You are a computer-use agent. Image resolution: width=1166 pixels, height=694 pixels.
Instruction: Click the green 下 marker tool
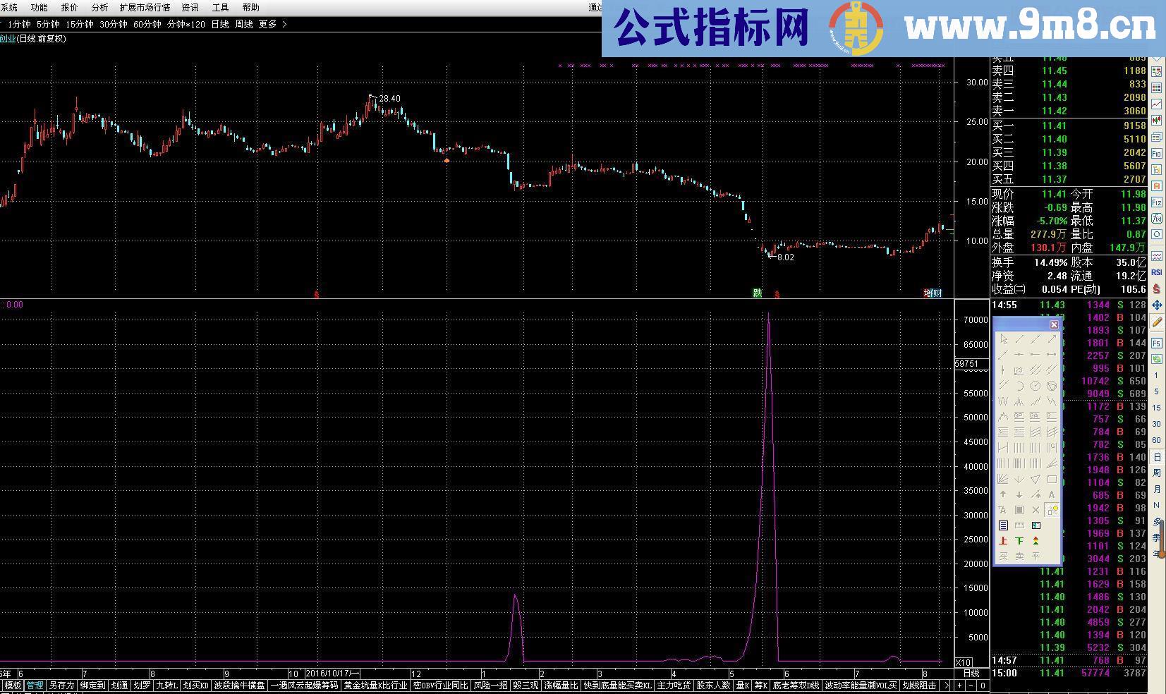[x=1019, y=540]
